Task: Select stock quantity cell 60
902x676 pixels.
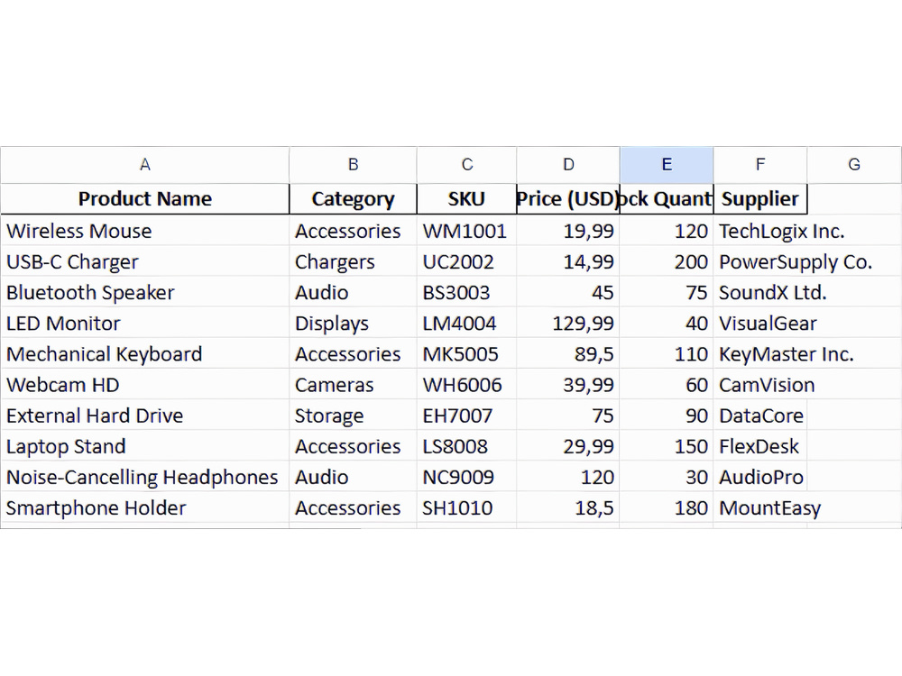Action: click(667, 385)
